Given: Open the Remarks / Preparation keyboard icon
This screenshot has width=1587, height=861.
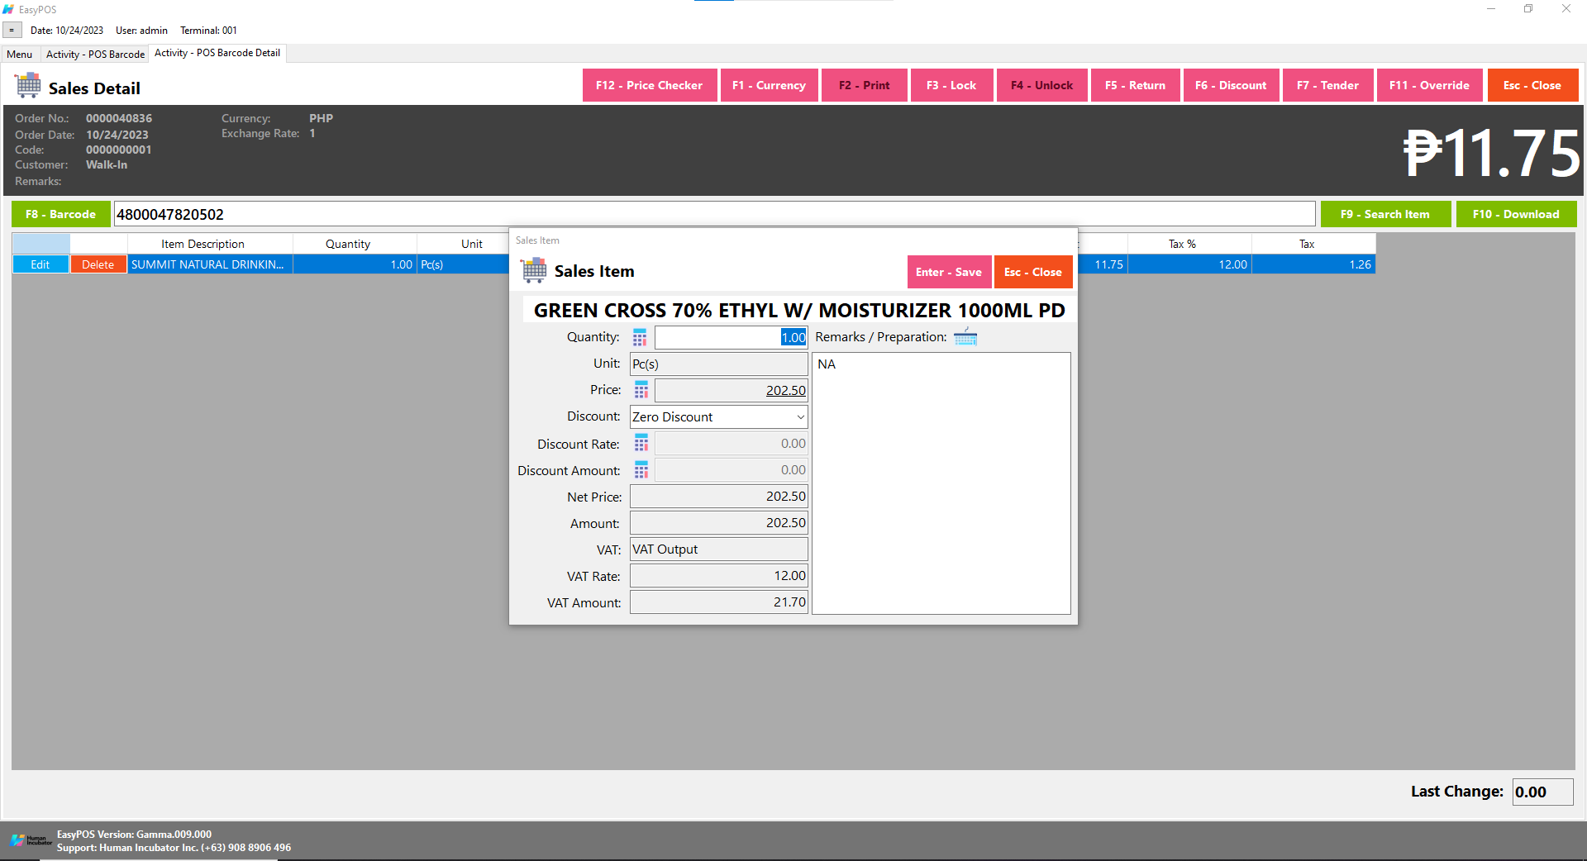Looking at the screenshot, I should click(x=965, y=337).
